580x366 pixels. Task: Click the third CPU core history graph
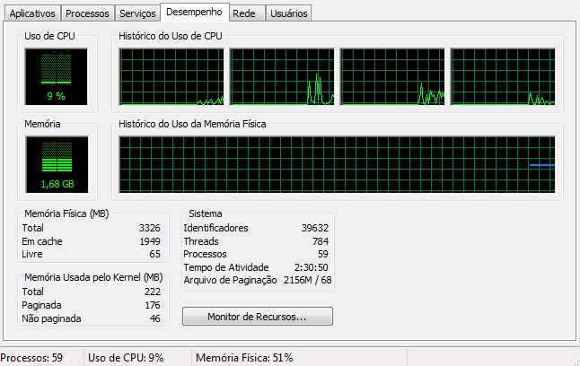[392, 76]
